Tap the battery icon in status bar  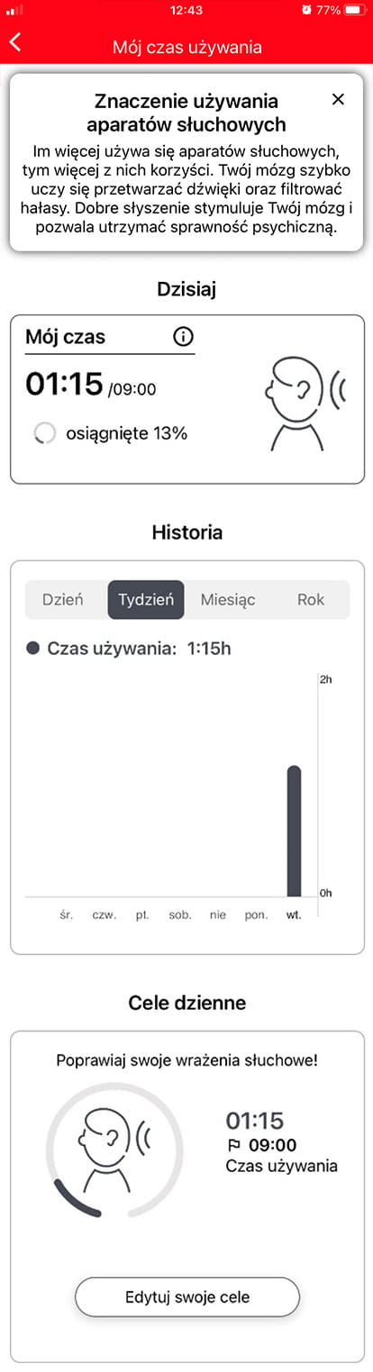(357, 10)
